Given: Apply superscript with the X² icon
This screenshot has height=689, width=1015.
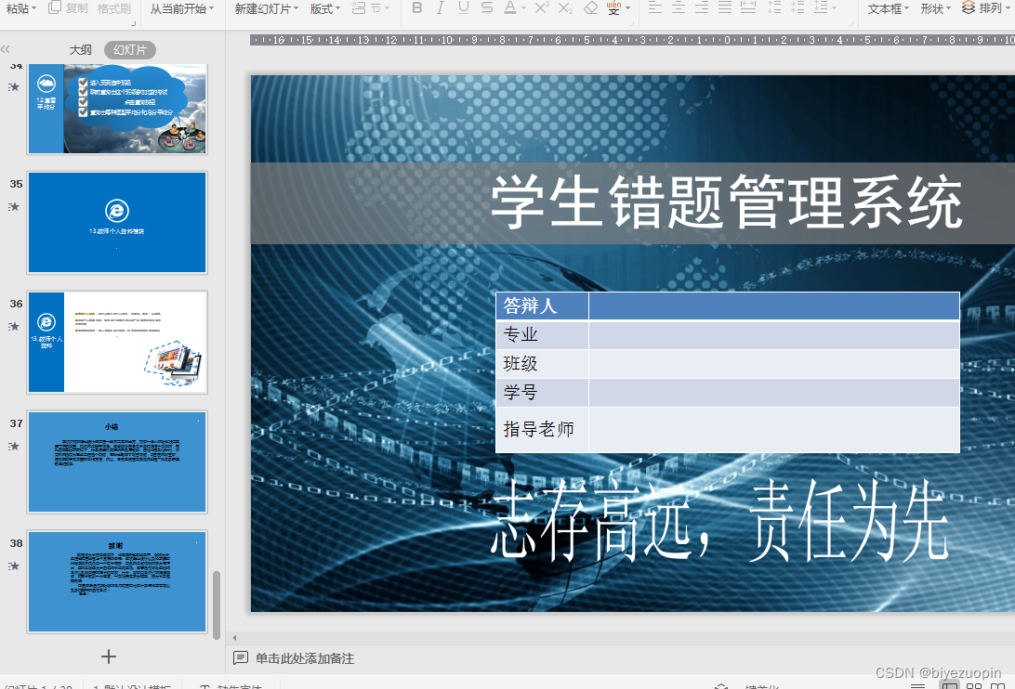Looking at the screenshot, I should 539,9.
